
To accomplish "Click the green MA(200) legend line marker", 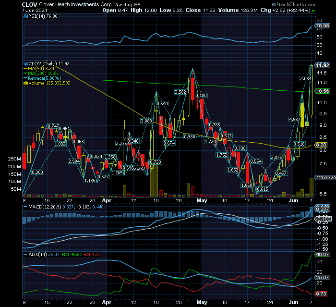I will coord(25,74).
